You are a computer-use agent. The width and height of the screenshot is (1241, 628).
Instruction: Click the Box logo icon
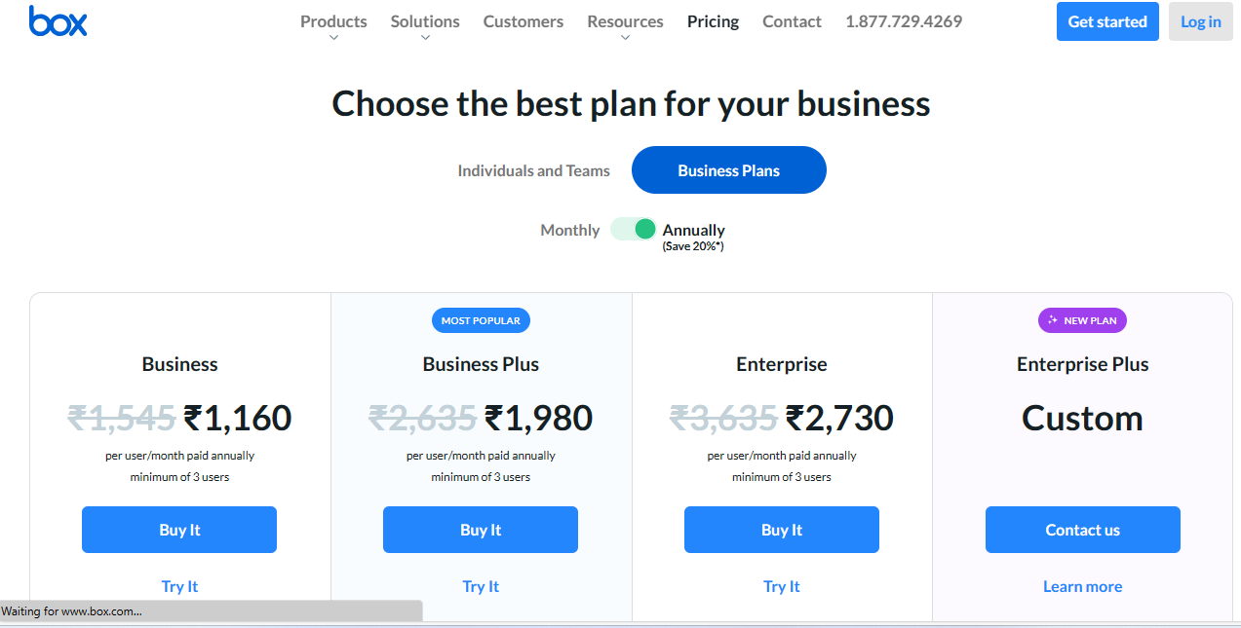(x=58, y=20)
